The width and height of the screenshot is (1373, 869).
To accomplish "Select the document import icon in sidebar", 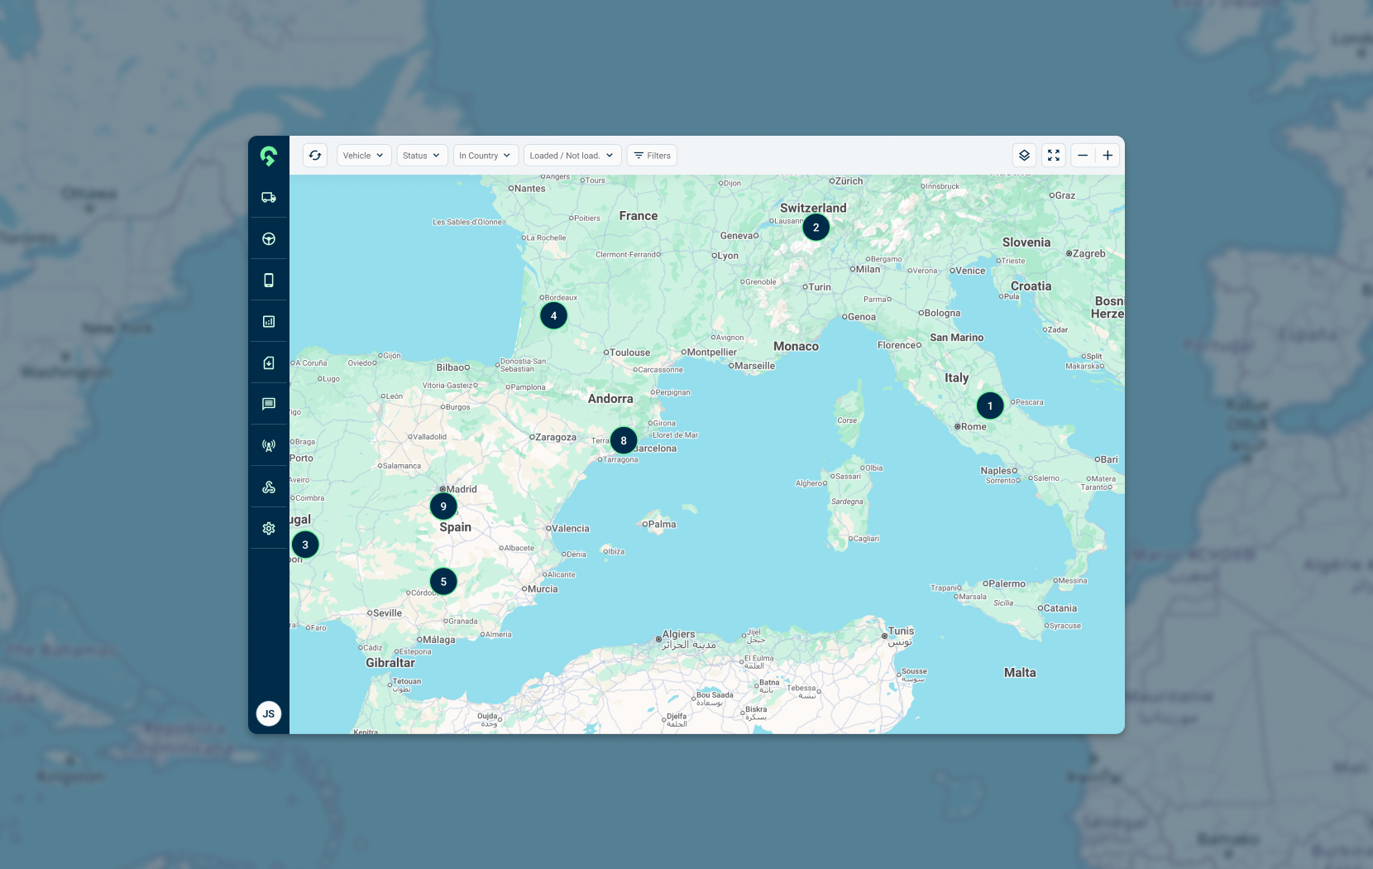I will [x=268, y=362].
